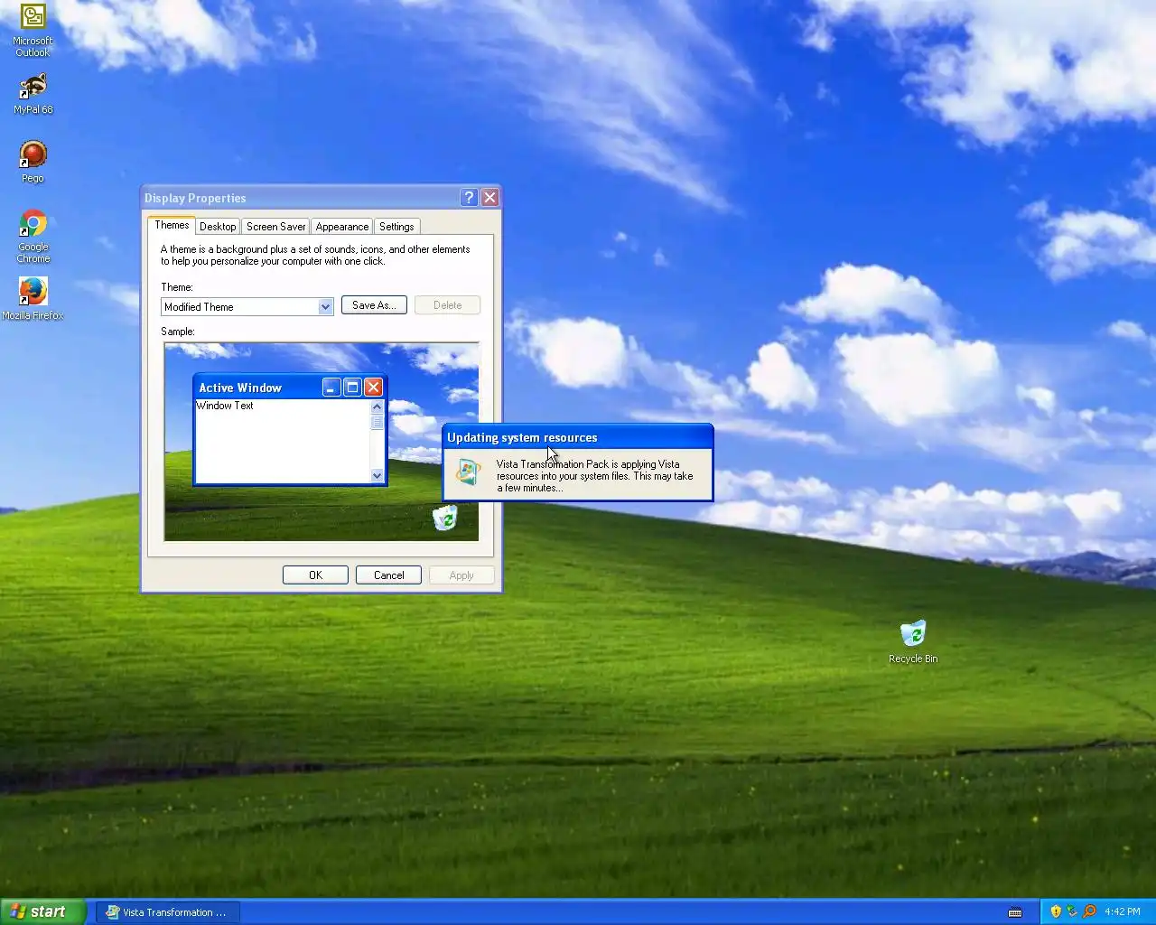Screen dimensions: 1156x925
Task: Select the Mozilla Firefox desktop icon
Action: click(33, 299)
